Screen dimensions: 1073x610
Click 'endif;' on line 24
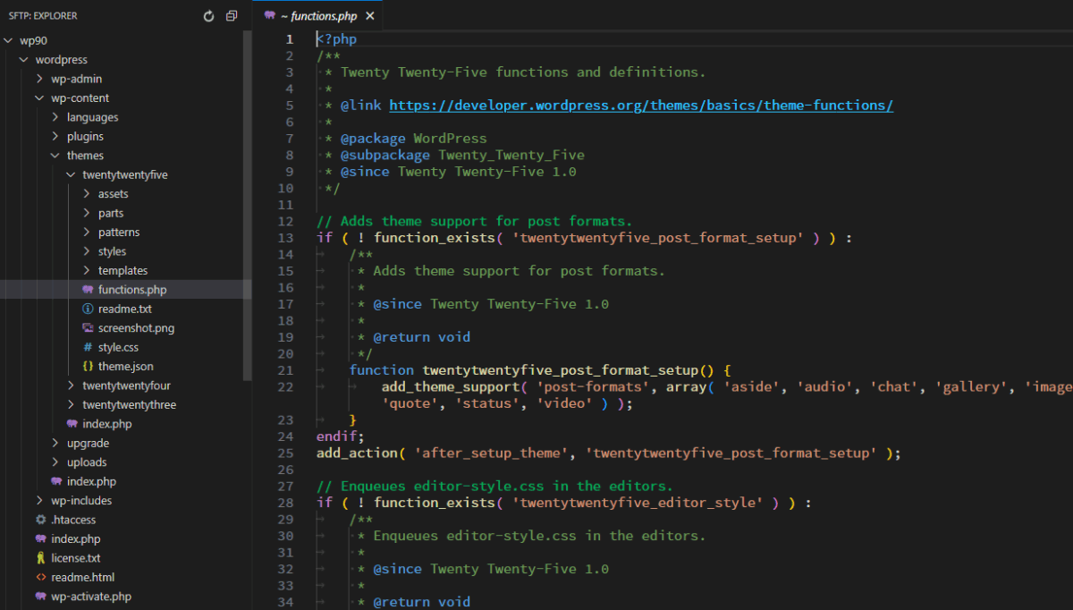point(341,436)
